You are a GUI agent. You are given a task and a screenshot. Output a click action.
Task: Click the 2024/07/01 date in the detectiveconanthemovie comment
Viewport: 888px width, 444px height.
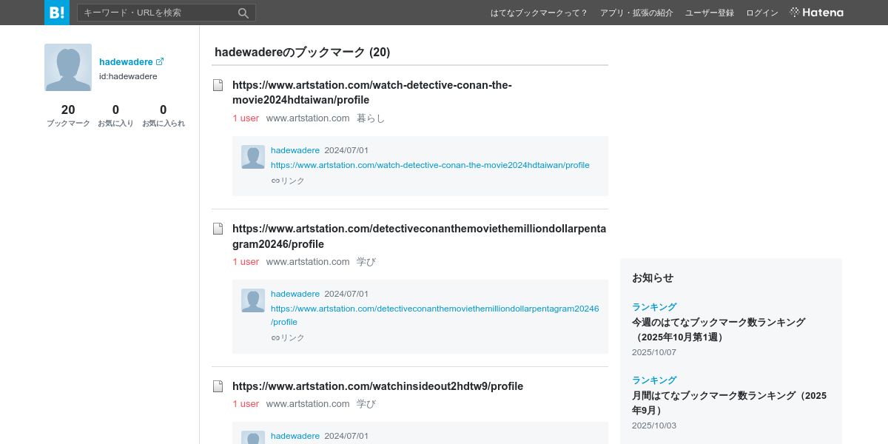click(346, 294)
